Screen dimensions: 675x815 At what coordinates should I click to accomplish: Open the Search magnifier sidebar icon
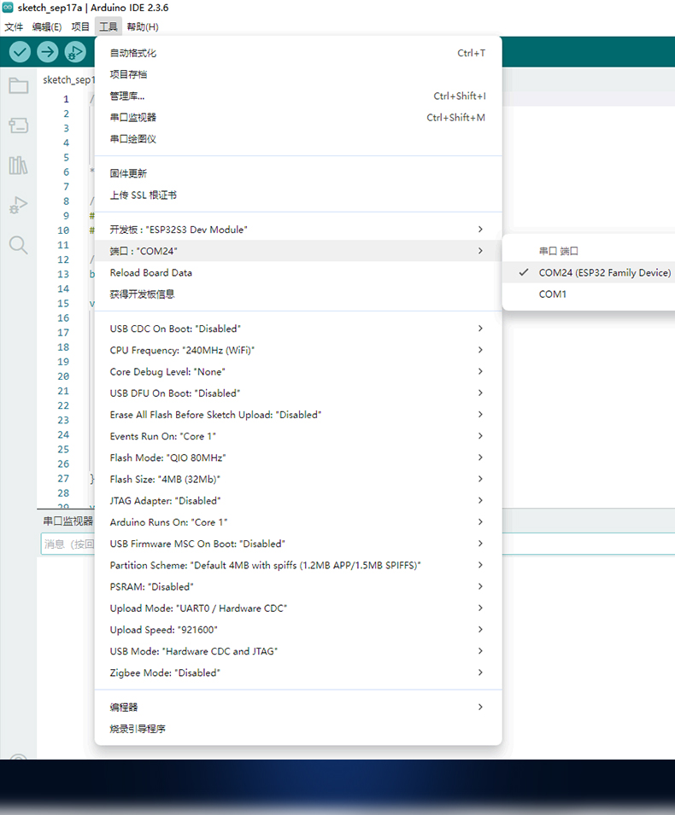18,246
